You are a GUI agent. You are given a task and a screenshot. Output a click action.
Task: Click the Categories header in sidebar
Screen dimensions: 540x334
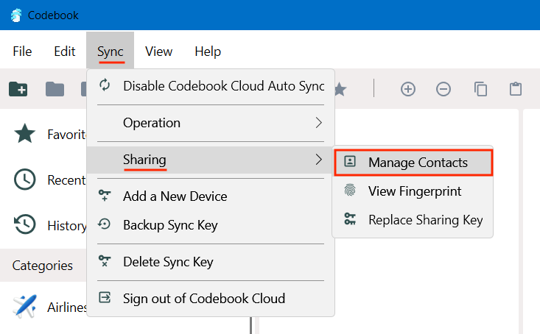(x=43, y=265)
